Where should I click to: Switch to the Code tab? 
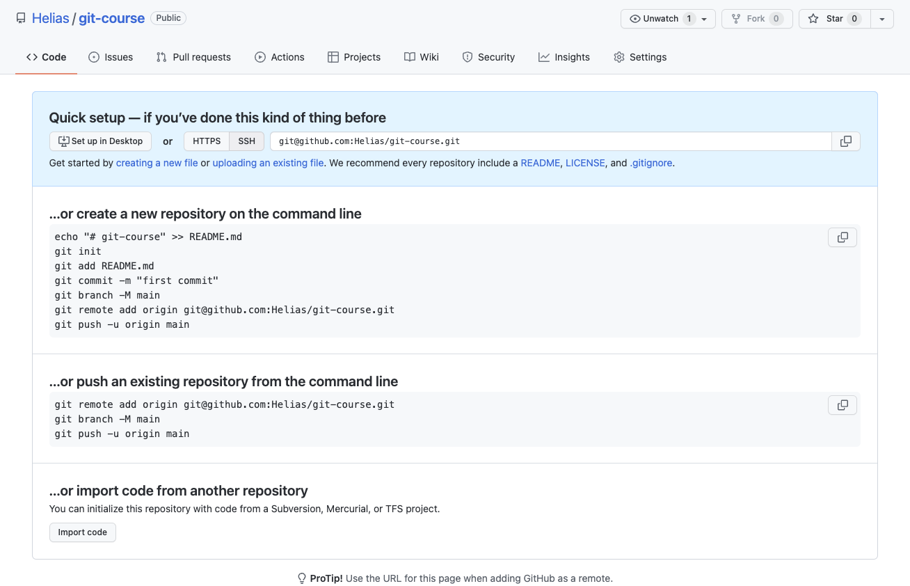(x=46, y=57)
